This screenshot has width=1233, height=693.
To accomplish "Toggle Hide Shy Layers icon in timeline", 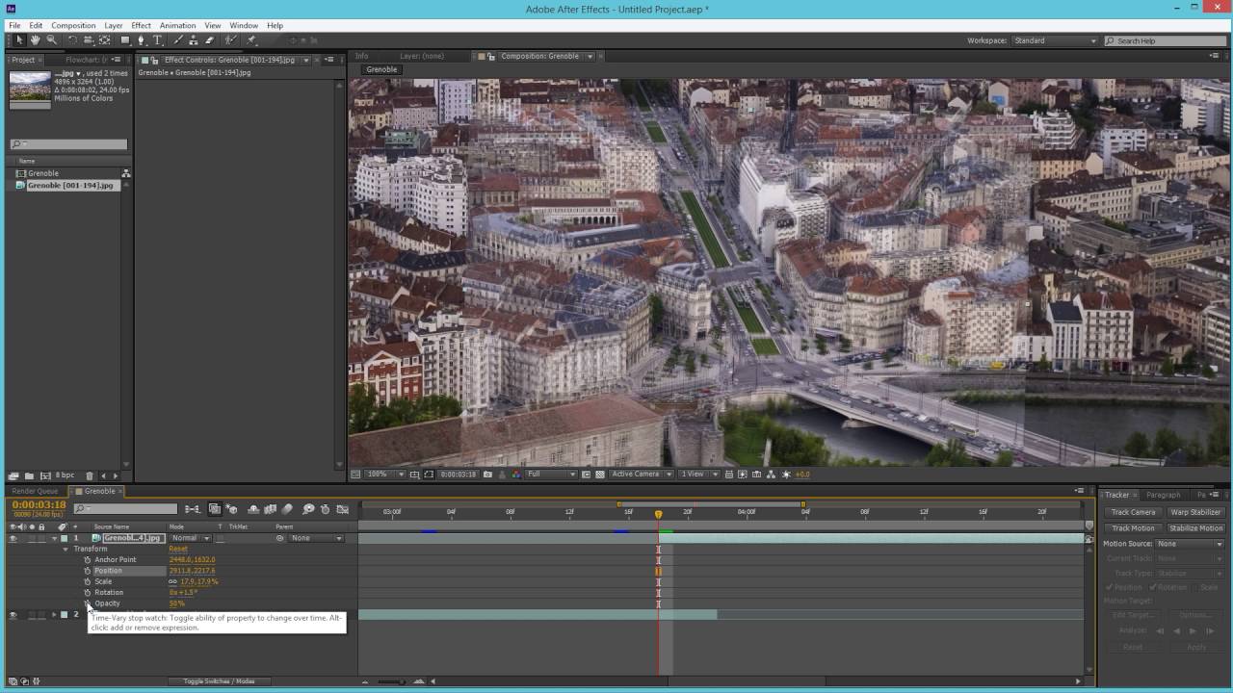I will pyautogui.click(x=253, y=509).
